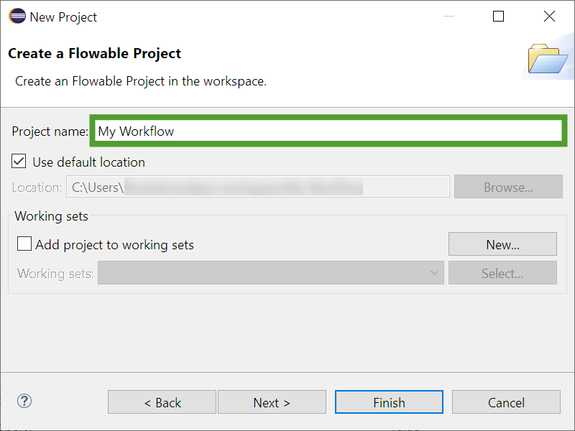The height and width of the screenshot is (431, 575).
Task: Click the Create a Flowable Project heading
Action: (x=94, y=54)
